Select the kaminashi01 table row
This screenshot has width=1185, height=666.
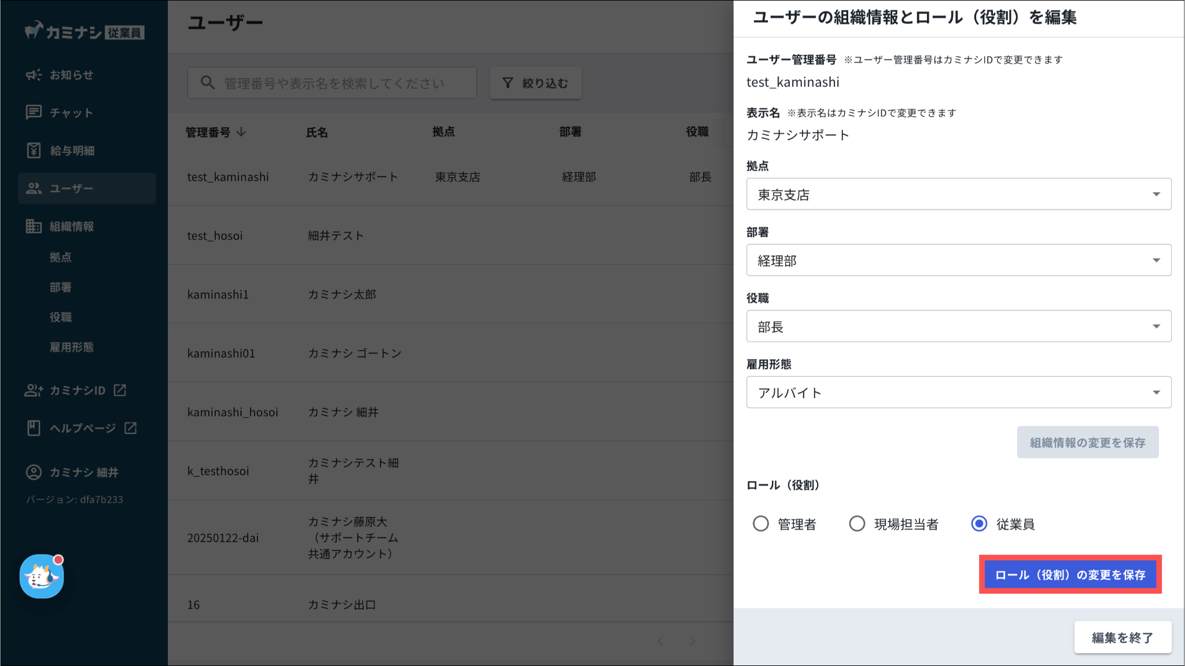click(x=451, y=353)
